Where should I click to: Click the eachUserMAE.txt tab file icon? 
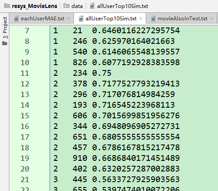(x=16, y=19)
